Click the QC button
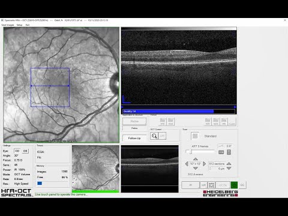288x216 pixels. pos(242,185)
